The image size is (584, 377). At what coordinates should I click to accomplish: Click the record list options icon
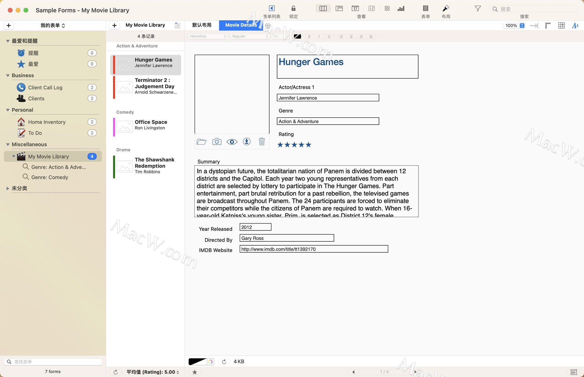[178, 26]
